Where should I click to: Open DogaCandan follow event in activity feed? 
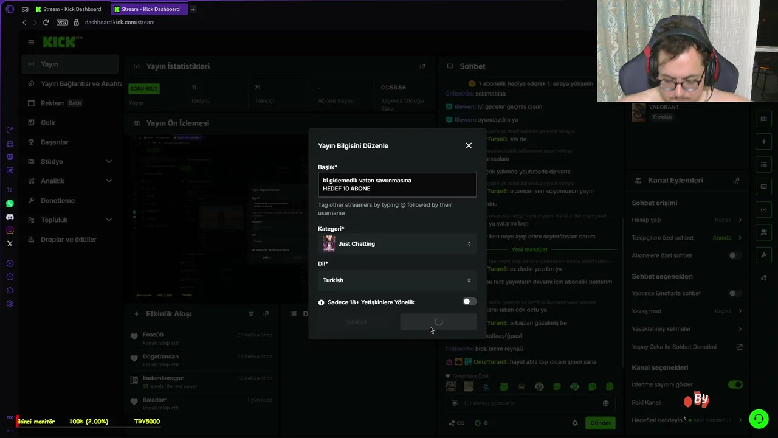coord(202,360)
